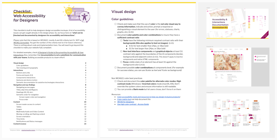Follow the 'Use high color contrast - Access Guide' link
Image resolution: width=277 pixels, height=140 pixels.
click(x=133, y=104)
